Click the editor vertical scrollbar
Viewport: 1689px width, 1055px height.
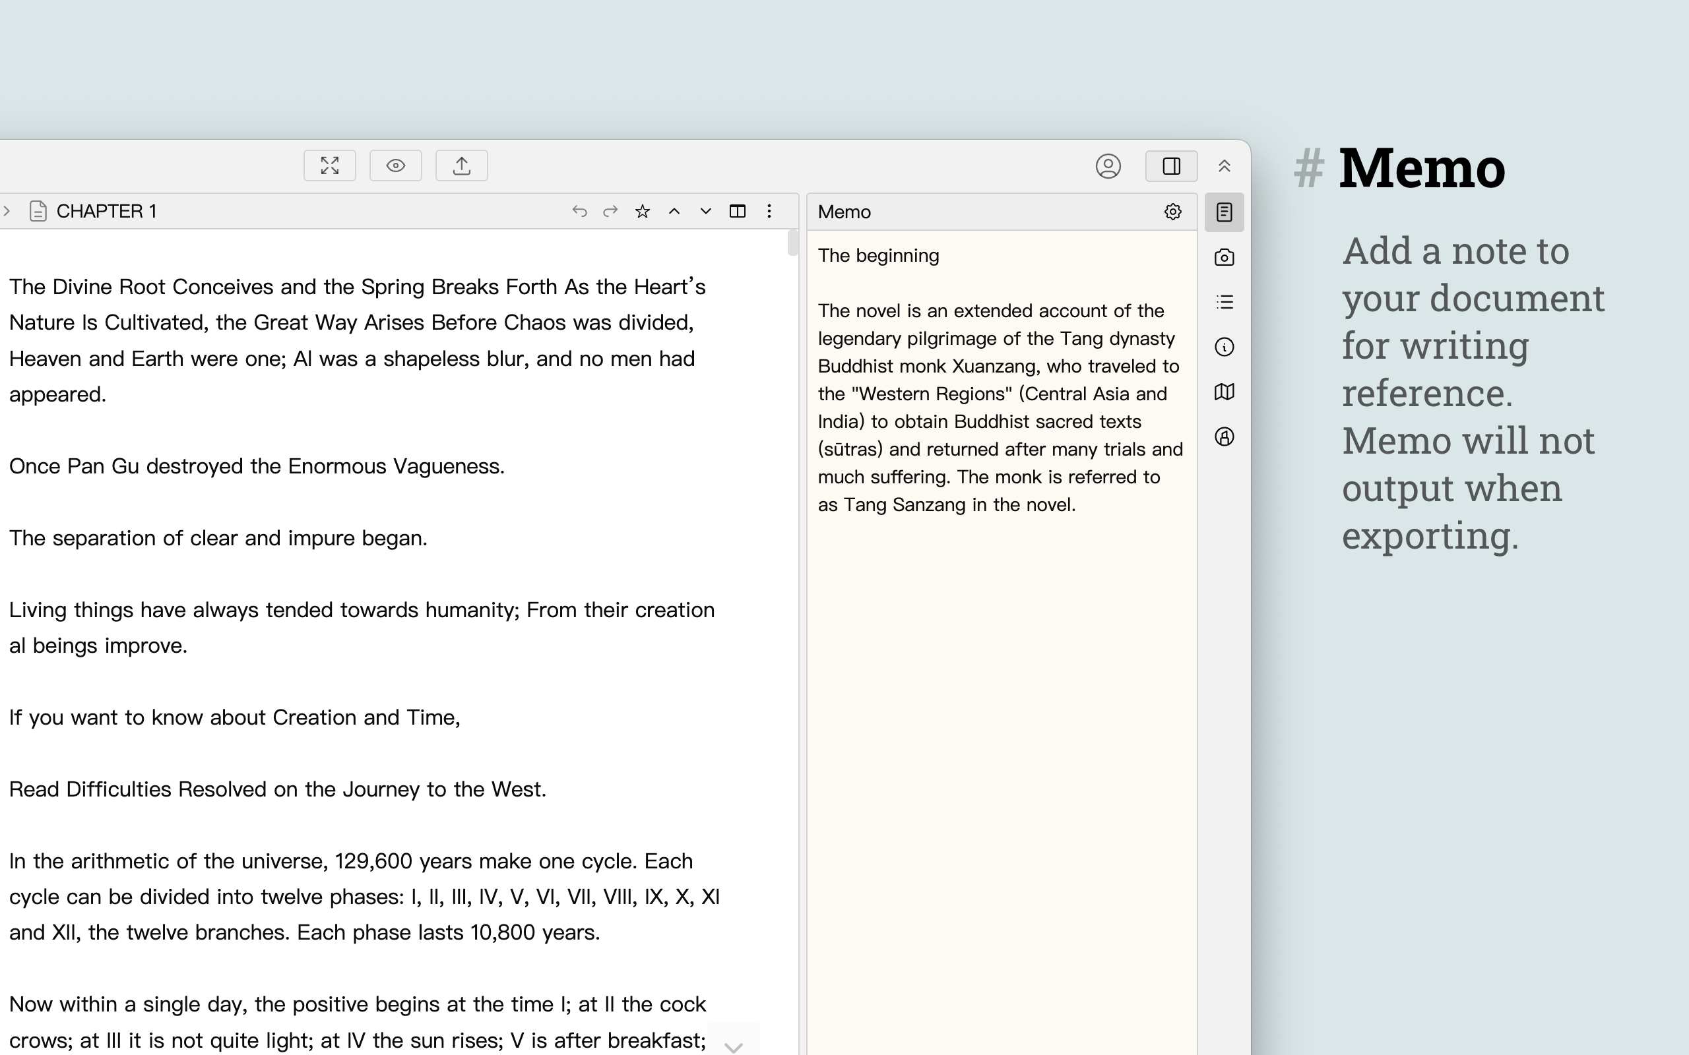pos(792,242)
